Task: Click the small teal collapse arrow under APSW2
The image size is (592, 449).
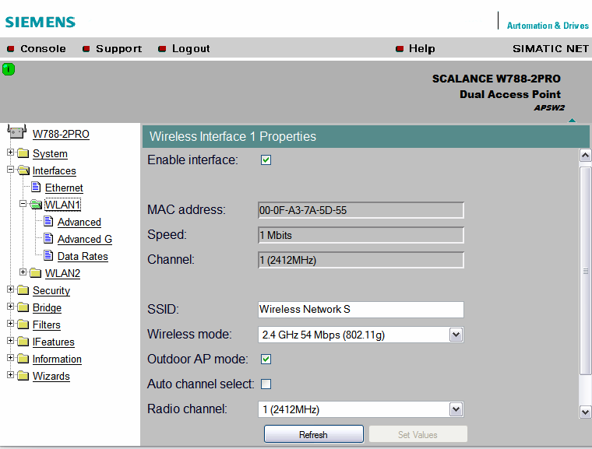Action: tap(572, 121)
